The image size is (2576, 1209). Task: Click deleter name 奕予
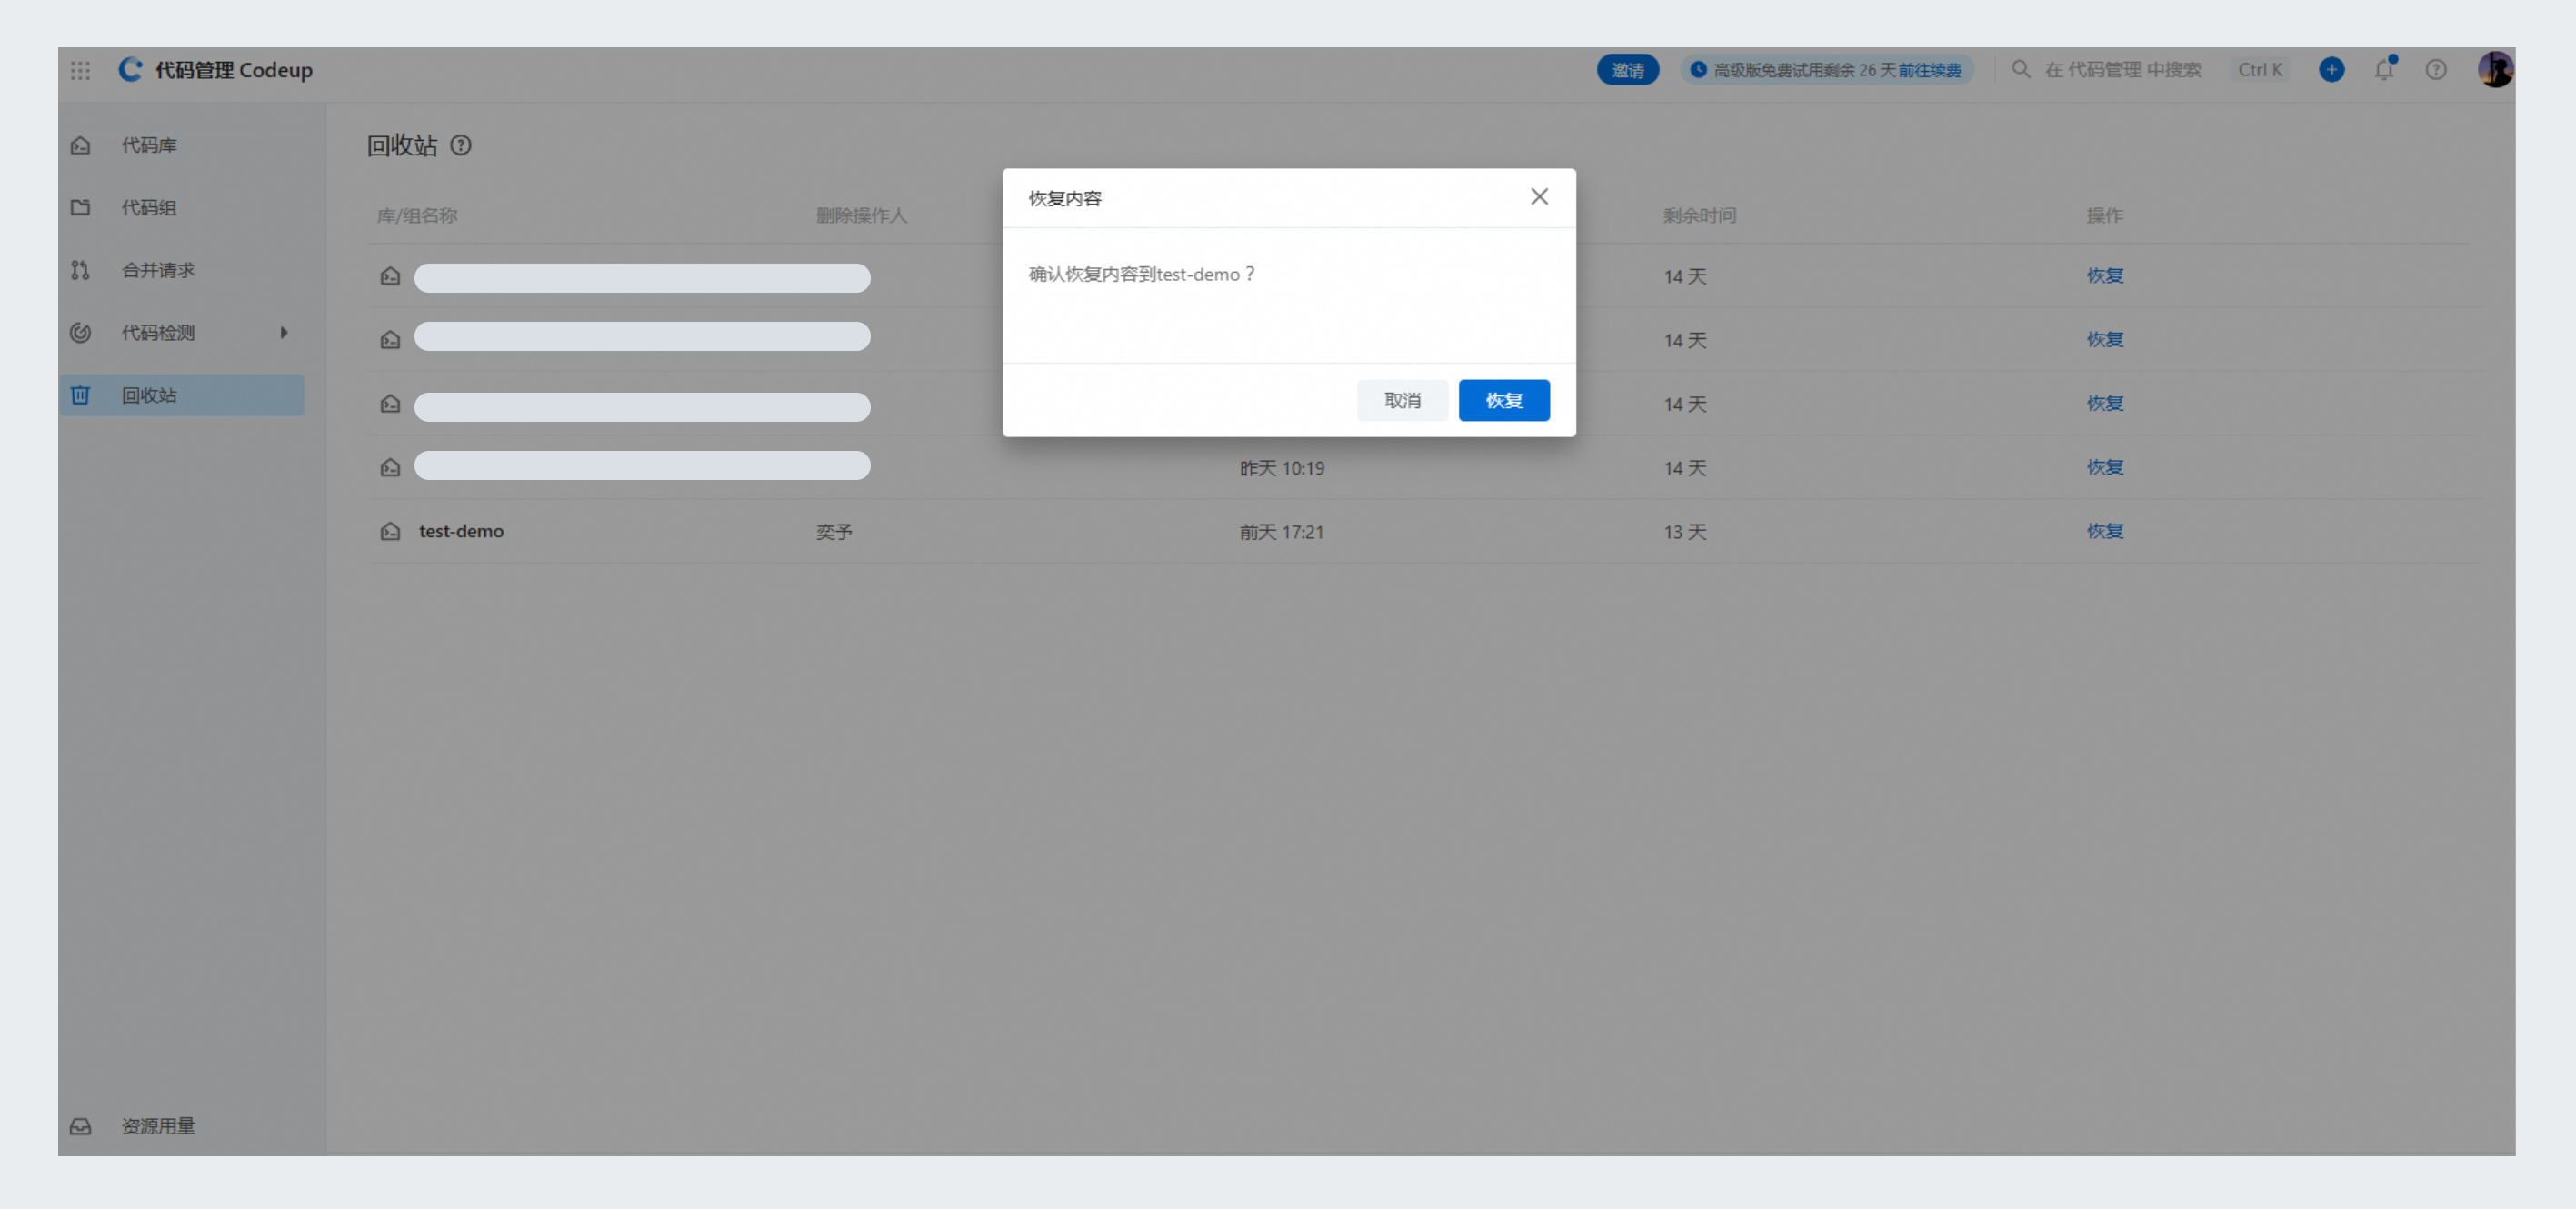pyautogui.click(x=834, y=532)
